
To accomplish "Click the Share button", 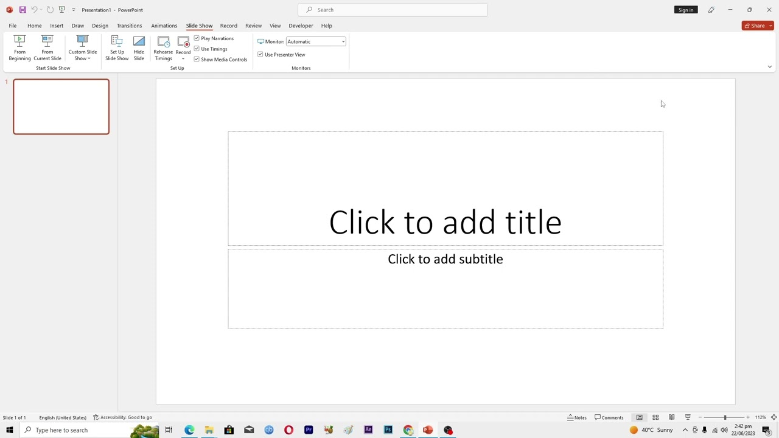I will [x=755, y=26].
